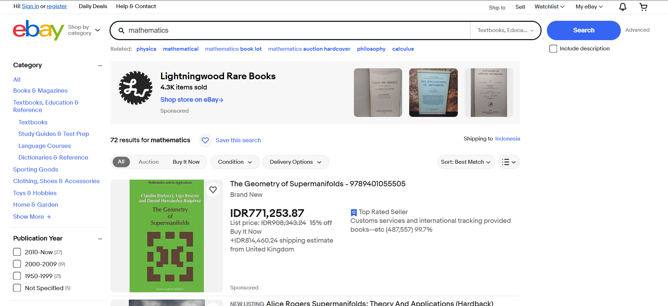The image size is (668, 306).
Task: Click Save this search link
Action: [238, 140]
